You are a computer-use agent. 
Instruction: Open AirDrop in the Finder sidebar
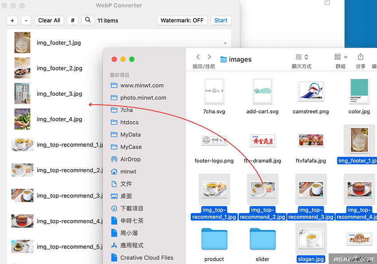pos(130,159)
